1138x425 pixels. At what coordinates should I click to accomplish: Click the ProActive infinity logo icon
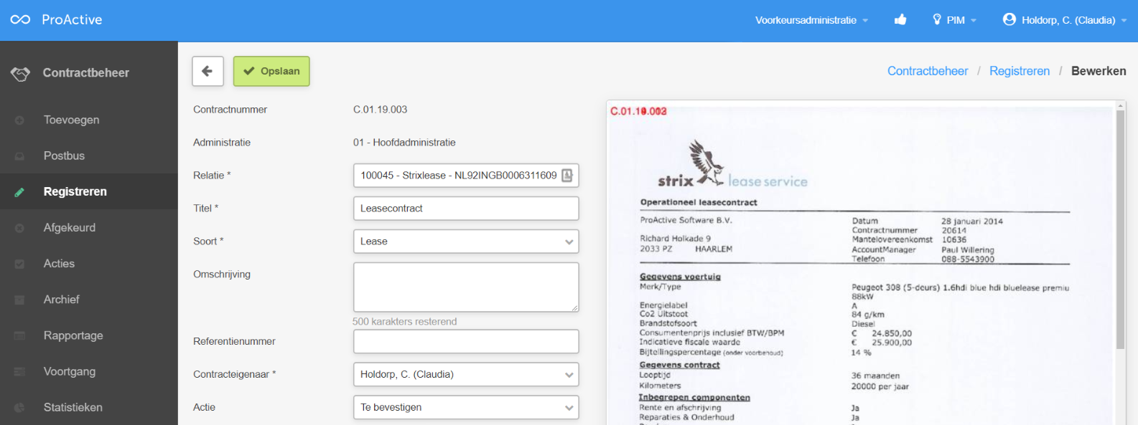point(20,19)
